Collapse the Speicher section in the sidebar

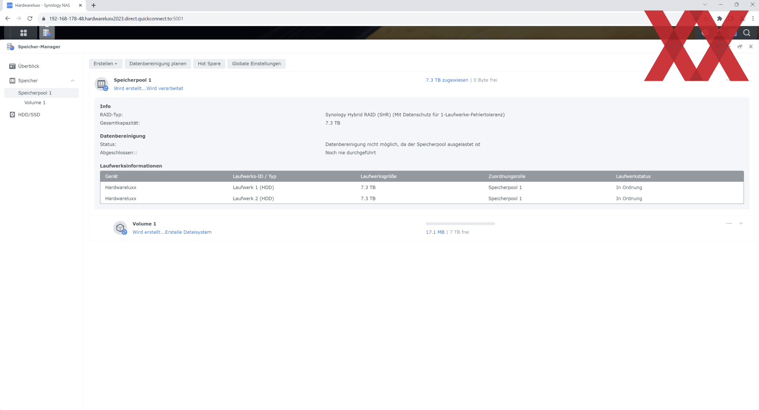(x=72, y=81)
